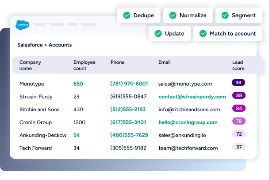Click the checkmark beside Match to account

203,34
